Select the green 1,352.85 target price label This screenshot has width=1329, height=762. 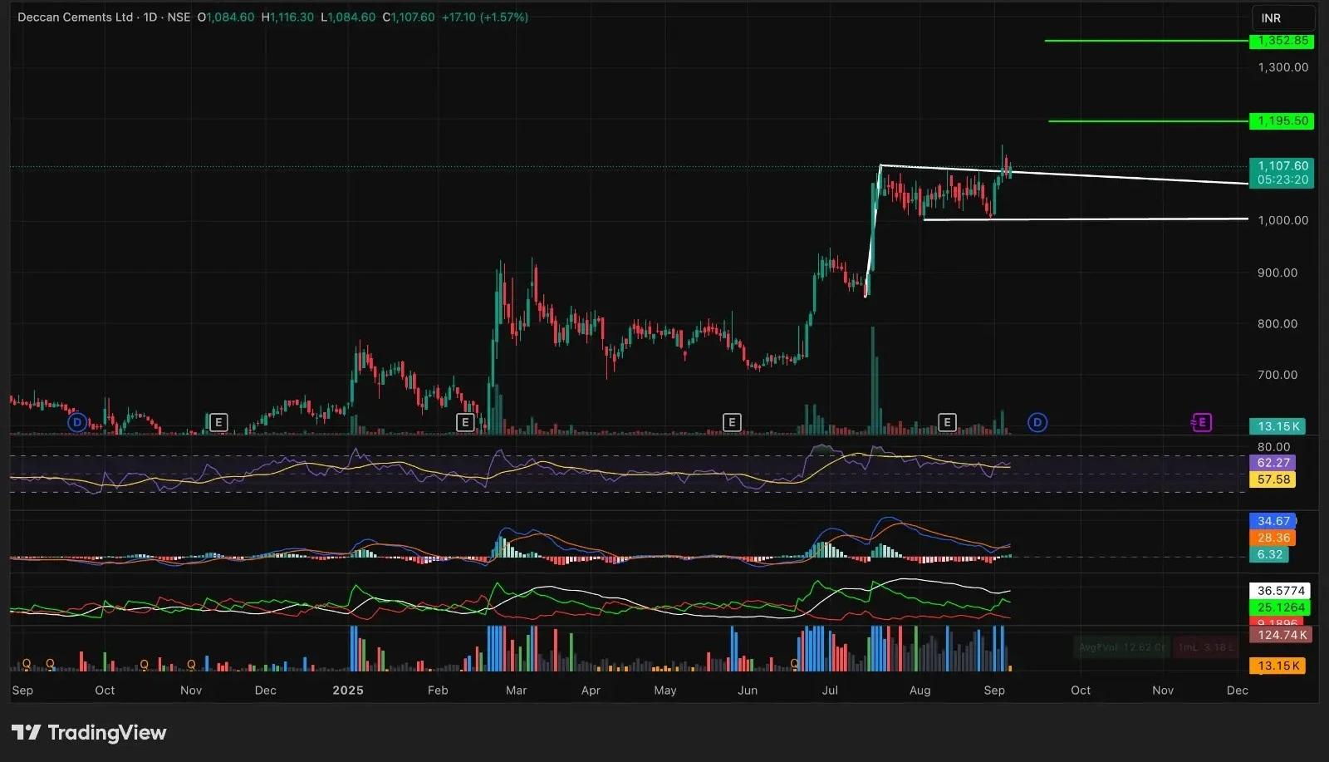pyautogui.click(x=1282, y=41)
